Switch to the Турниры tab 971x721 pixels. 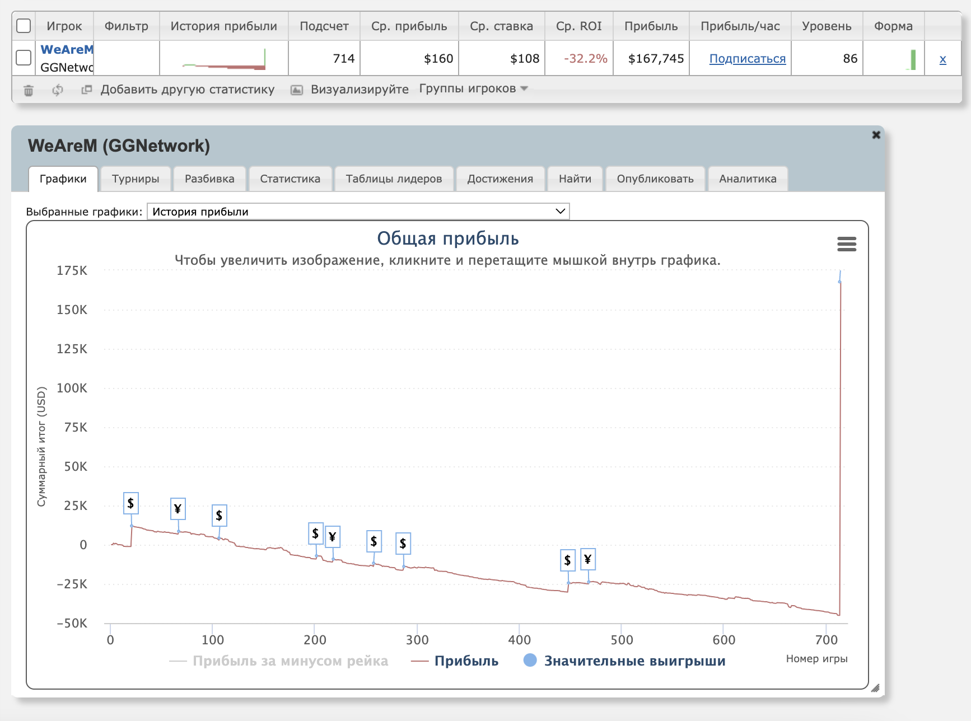point(136,179)
